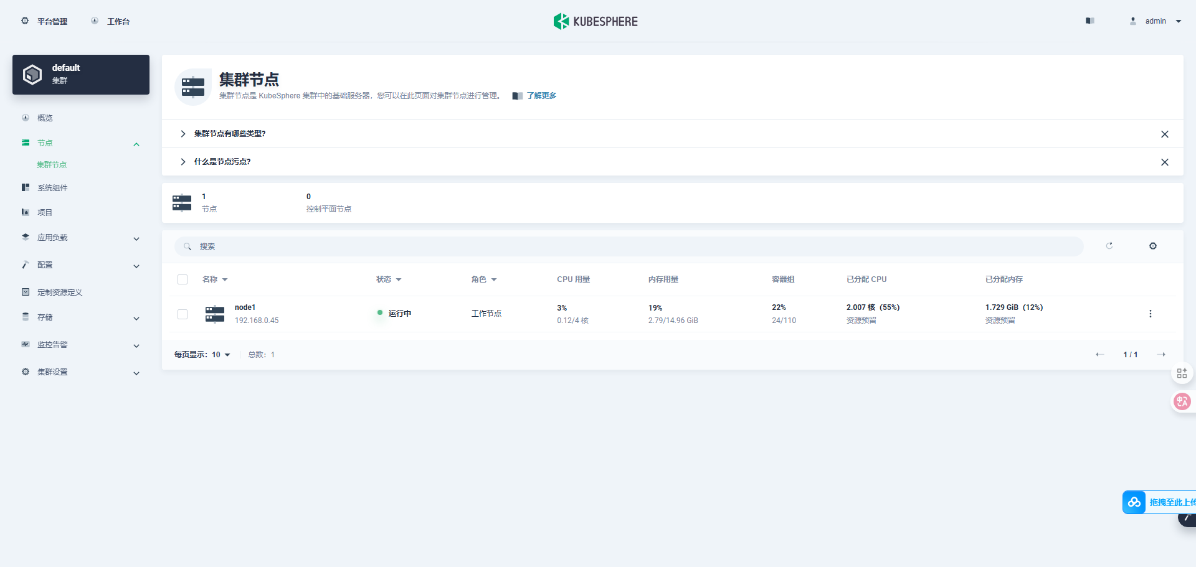Click the 应用负载 layers icon
This screenshot has height=567, width=1196.
pos(26,237)
